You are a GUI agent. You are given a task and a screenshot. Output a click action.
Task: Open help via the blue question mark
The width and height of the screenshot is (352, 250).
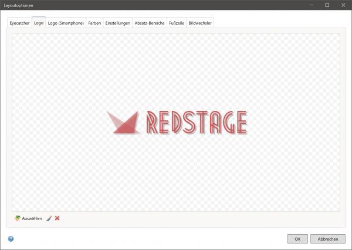point(11,239)
